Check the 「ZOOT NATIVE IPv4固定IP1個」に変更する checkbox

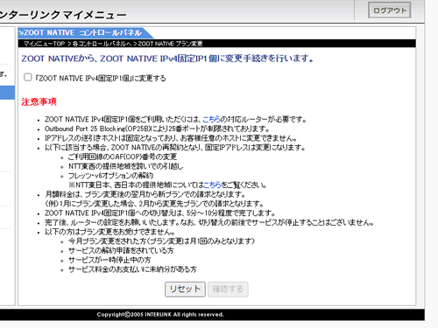[x=28, y=77]
